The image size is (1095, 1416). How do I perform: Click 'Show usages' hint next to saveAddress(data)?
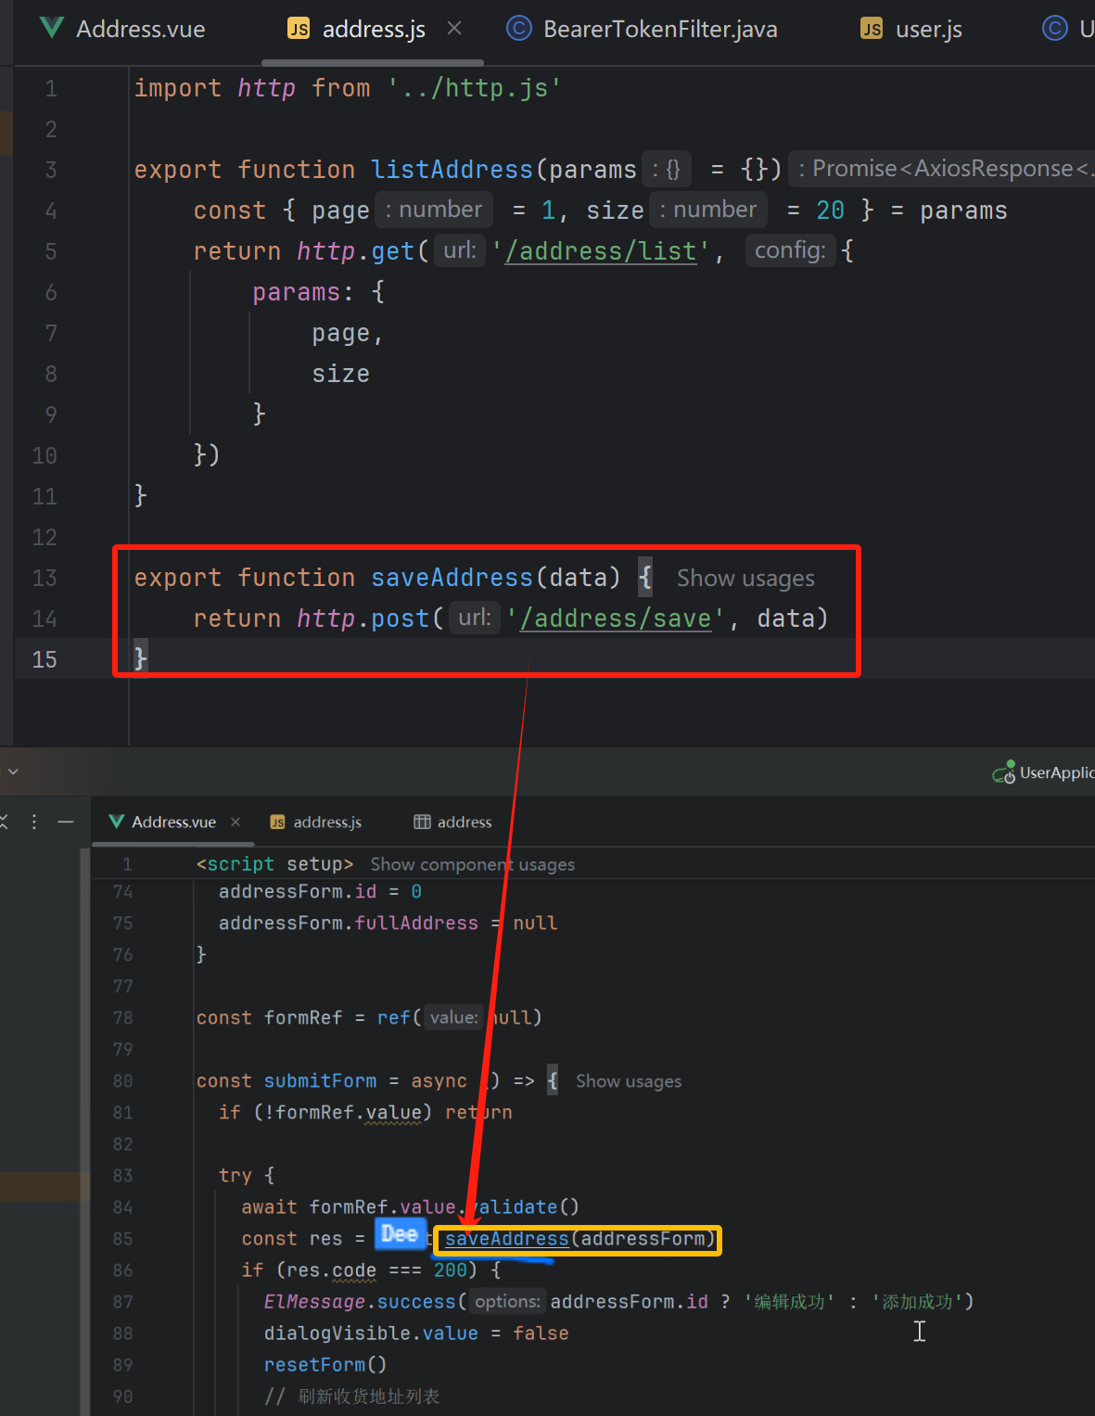745,578
